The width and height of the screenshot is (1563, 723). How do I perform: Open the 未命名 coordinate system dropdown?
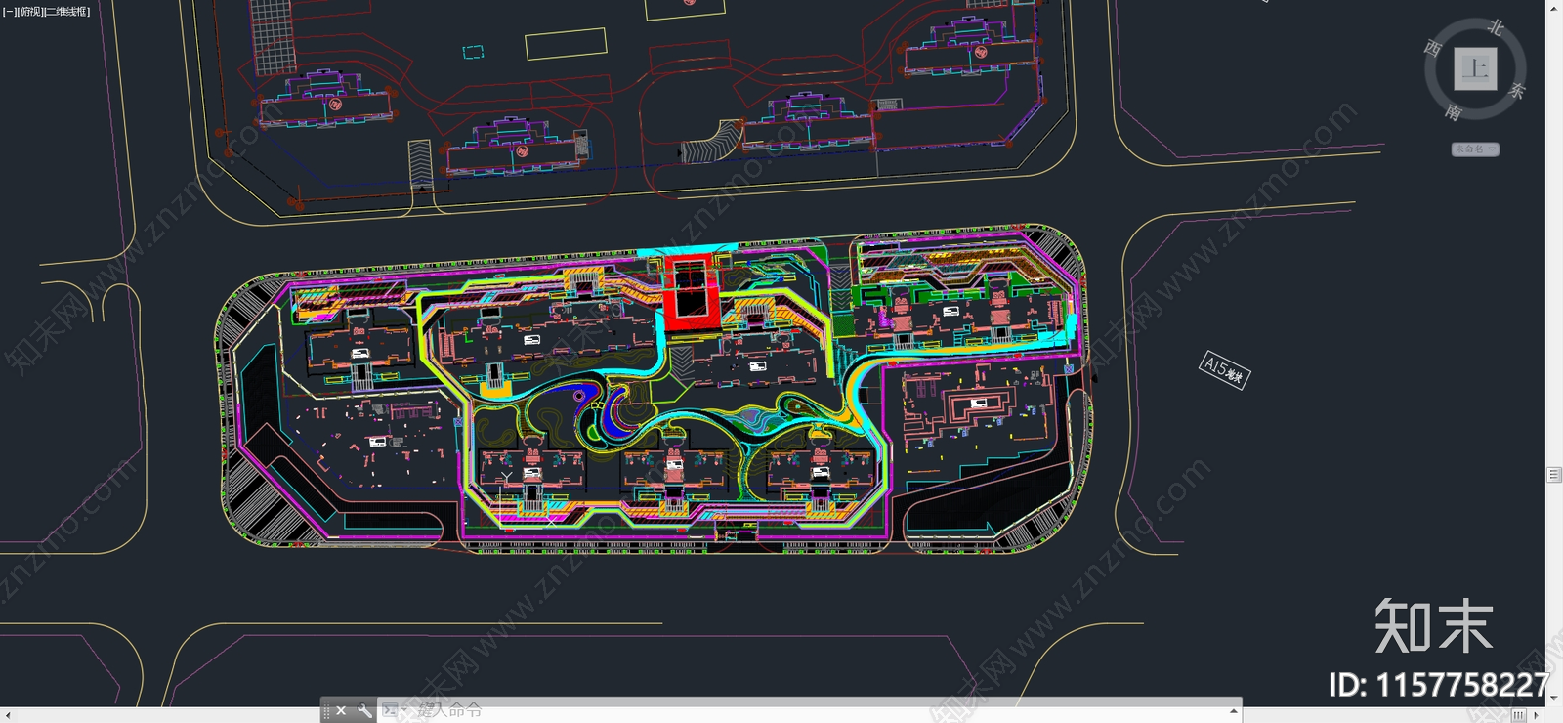1475,149
